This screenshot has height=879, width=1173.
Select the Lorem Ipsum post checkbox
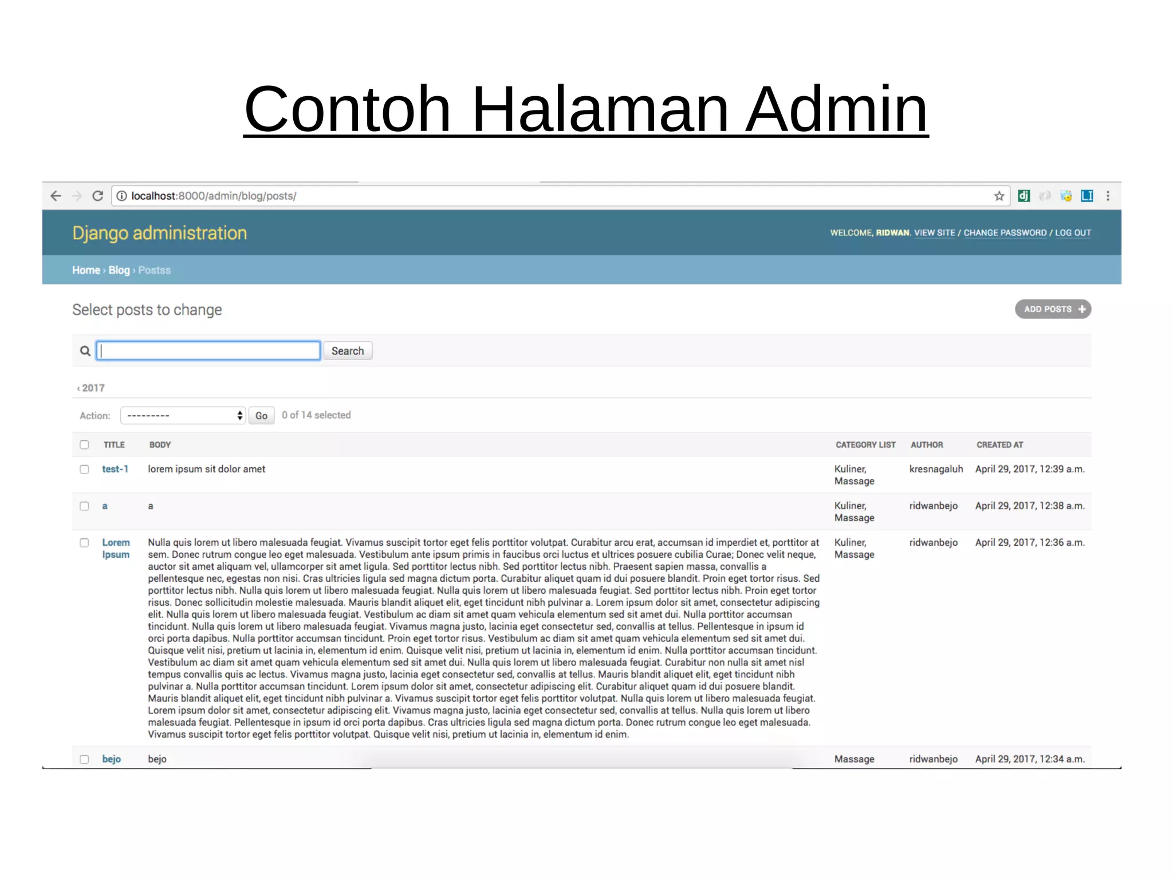pos(85,542)
